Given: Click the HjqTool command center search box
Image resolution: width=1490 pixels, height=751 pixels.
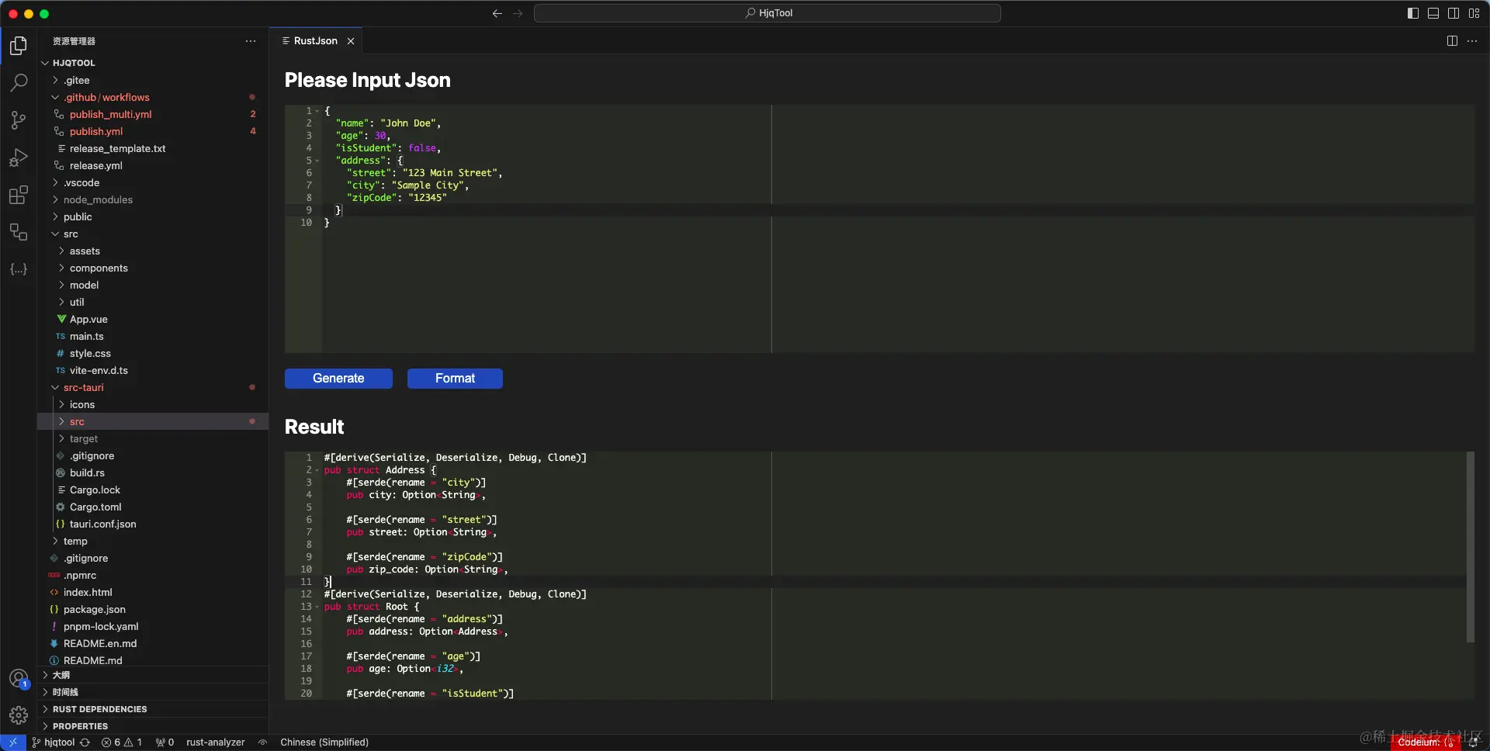Looking at the screenshot, I should click(x=768, y=13).
